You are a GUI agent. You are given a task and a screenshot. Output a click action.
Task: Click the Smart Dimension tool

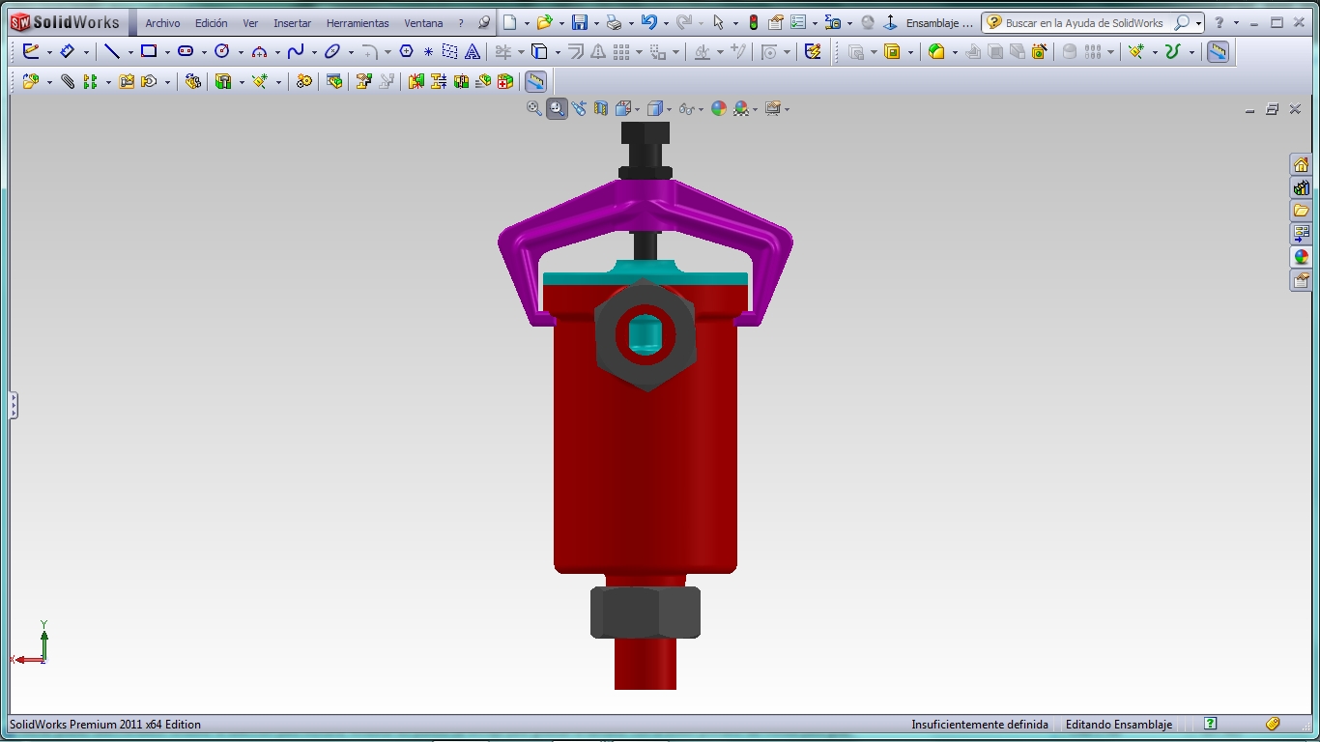[67, 51]
